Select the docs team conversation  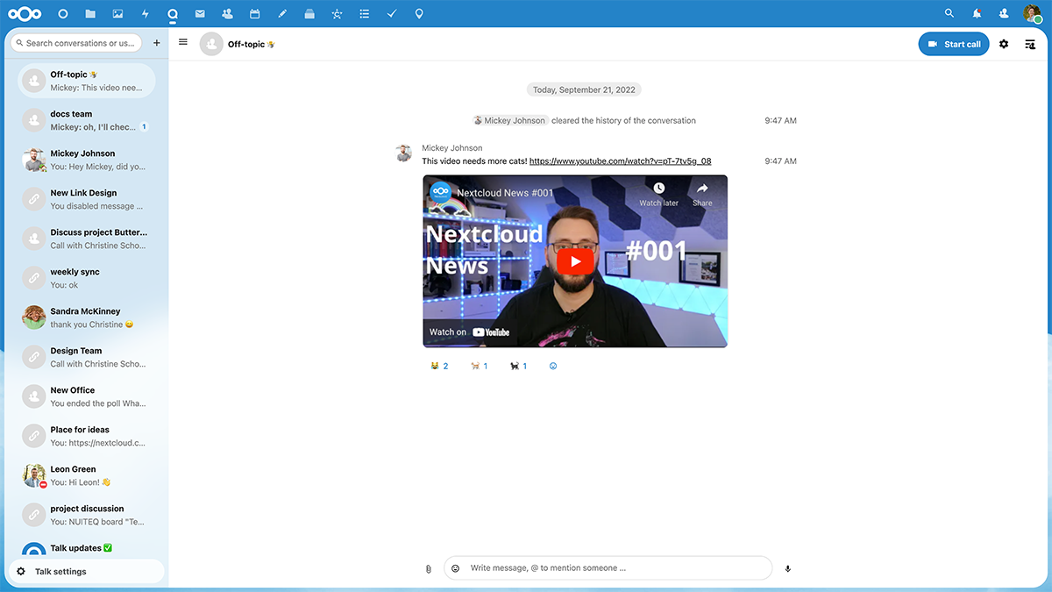tap(86, 120)
